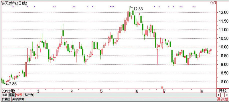229x103 pixels.
Task: Click month 7 on the time axis
Action: coord(164,91)
